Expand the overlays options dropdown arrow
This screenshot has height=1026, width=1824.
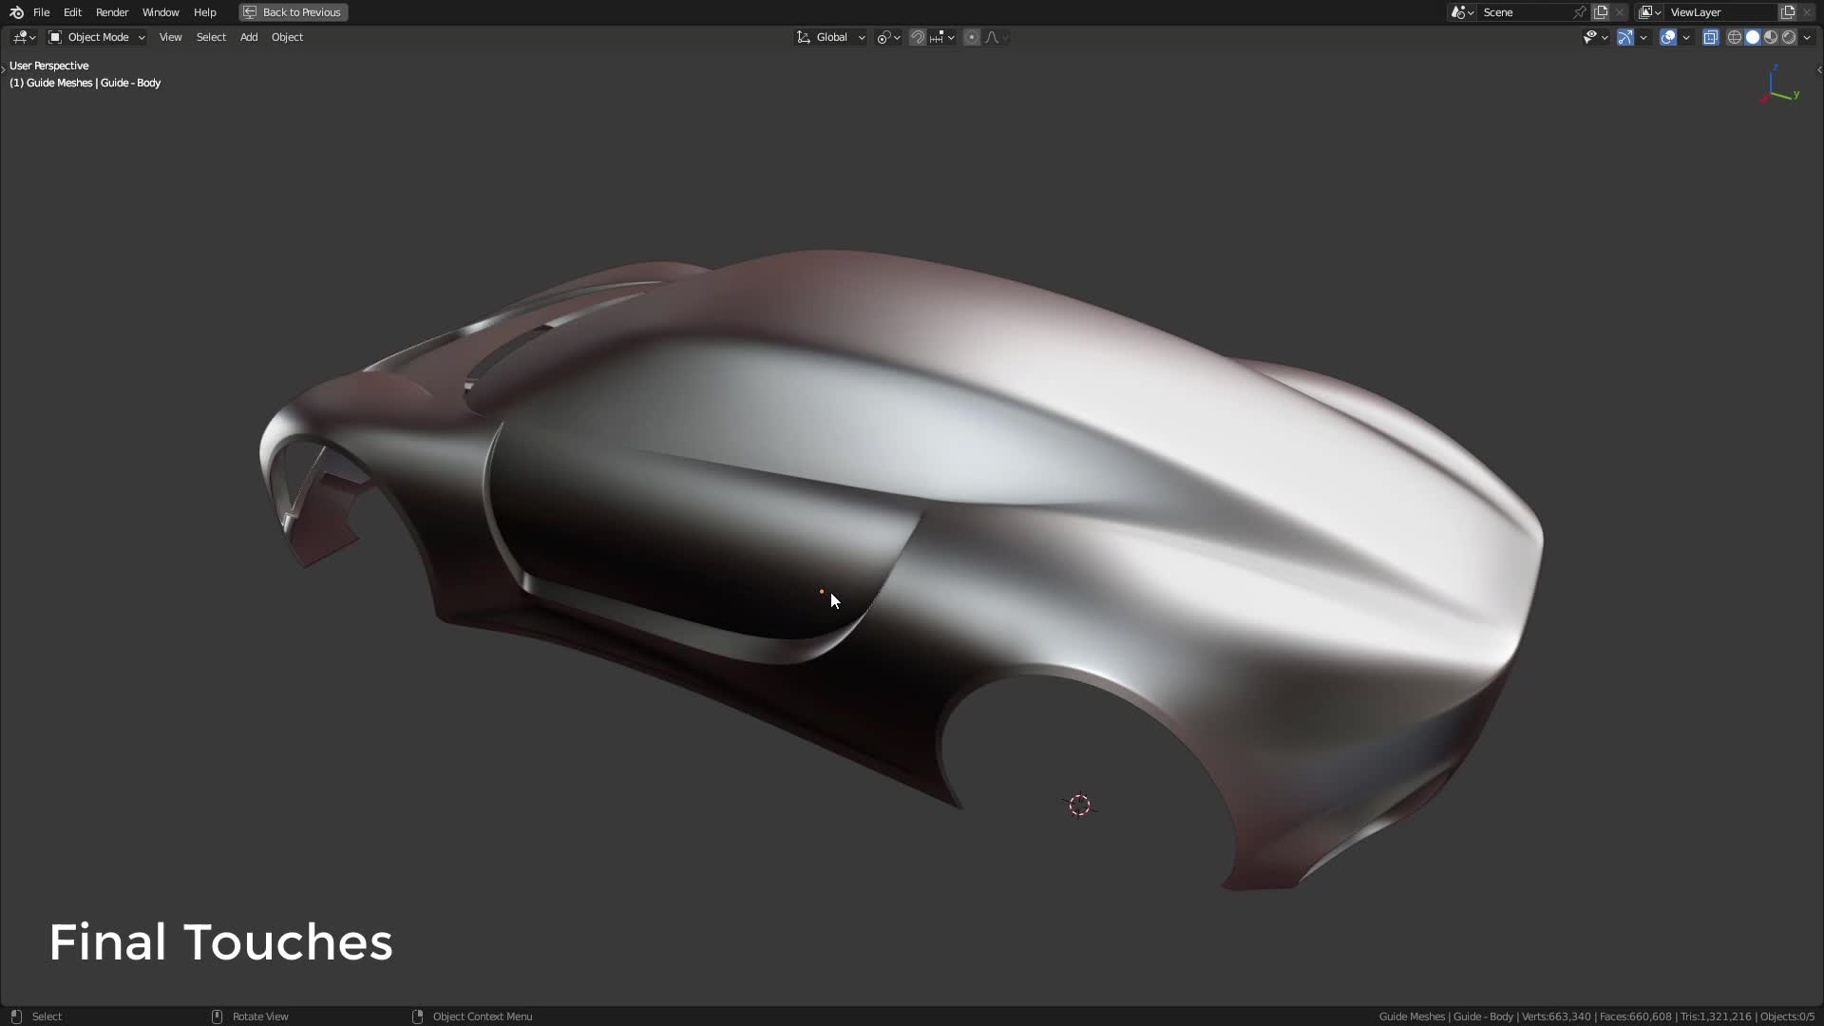pos(1686,37)
